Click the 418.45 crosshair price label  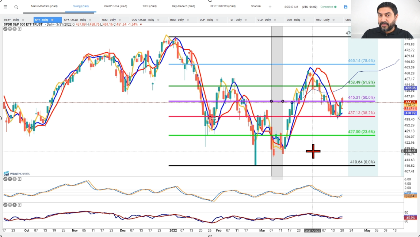pyautogui.click(x=411, y=151)
